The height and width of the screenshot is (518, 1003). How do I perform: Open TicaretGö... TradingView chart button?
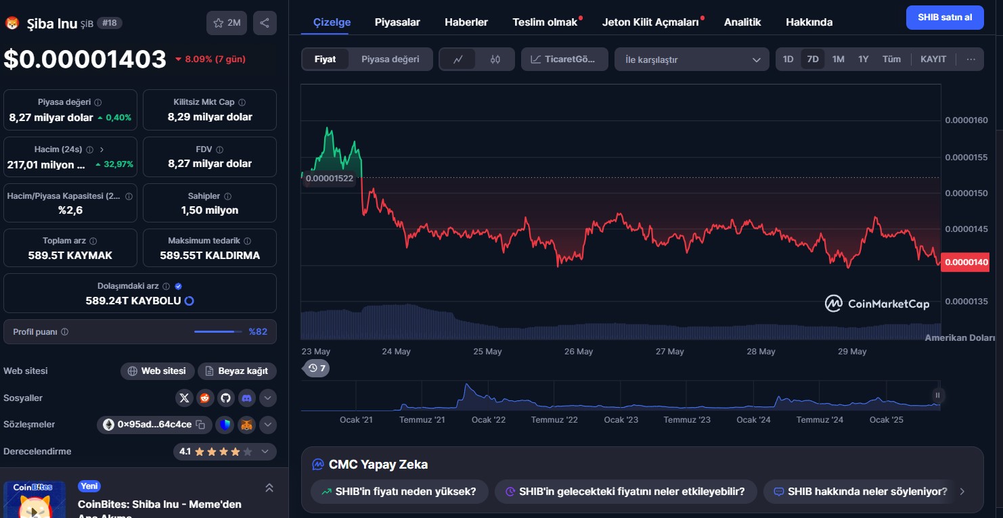[564, 60]
